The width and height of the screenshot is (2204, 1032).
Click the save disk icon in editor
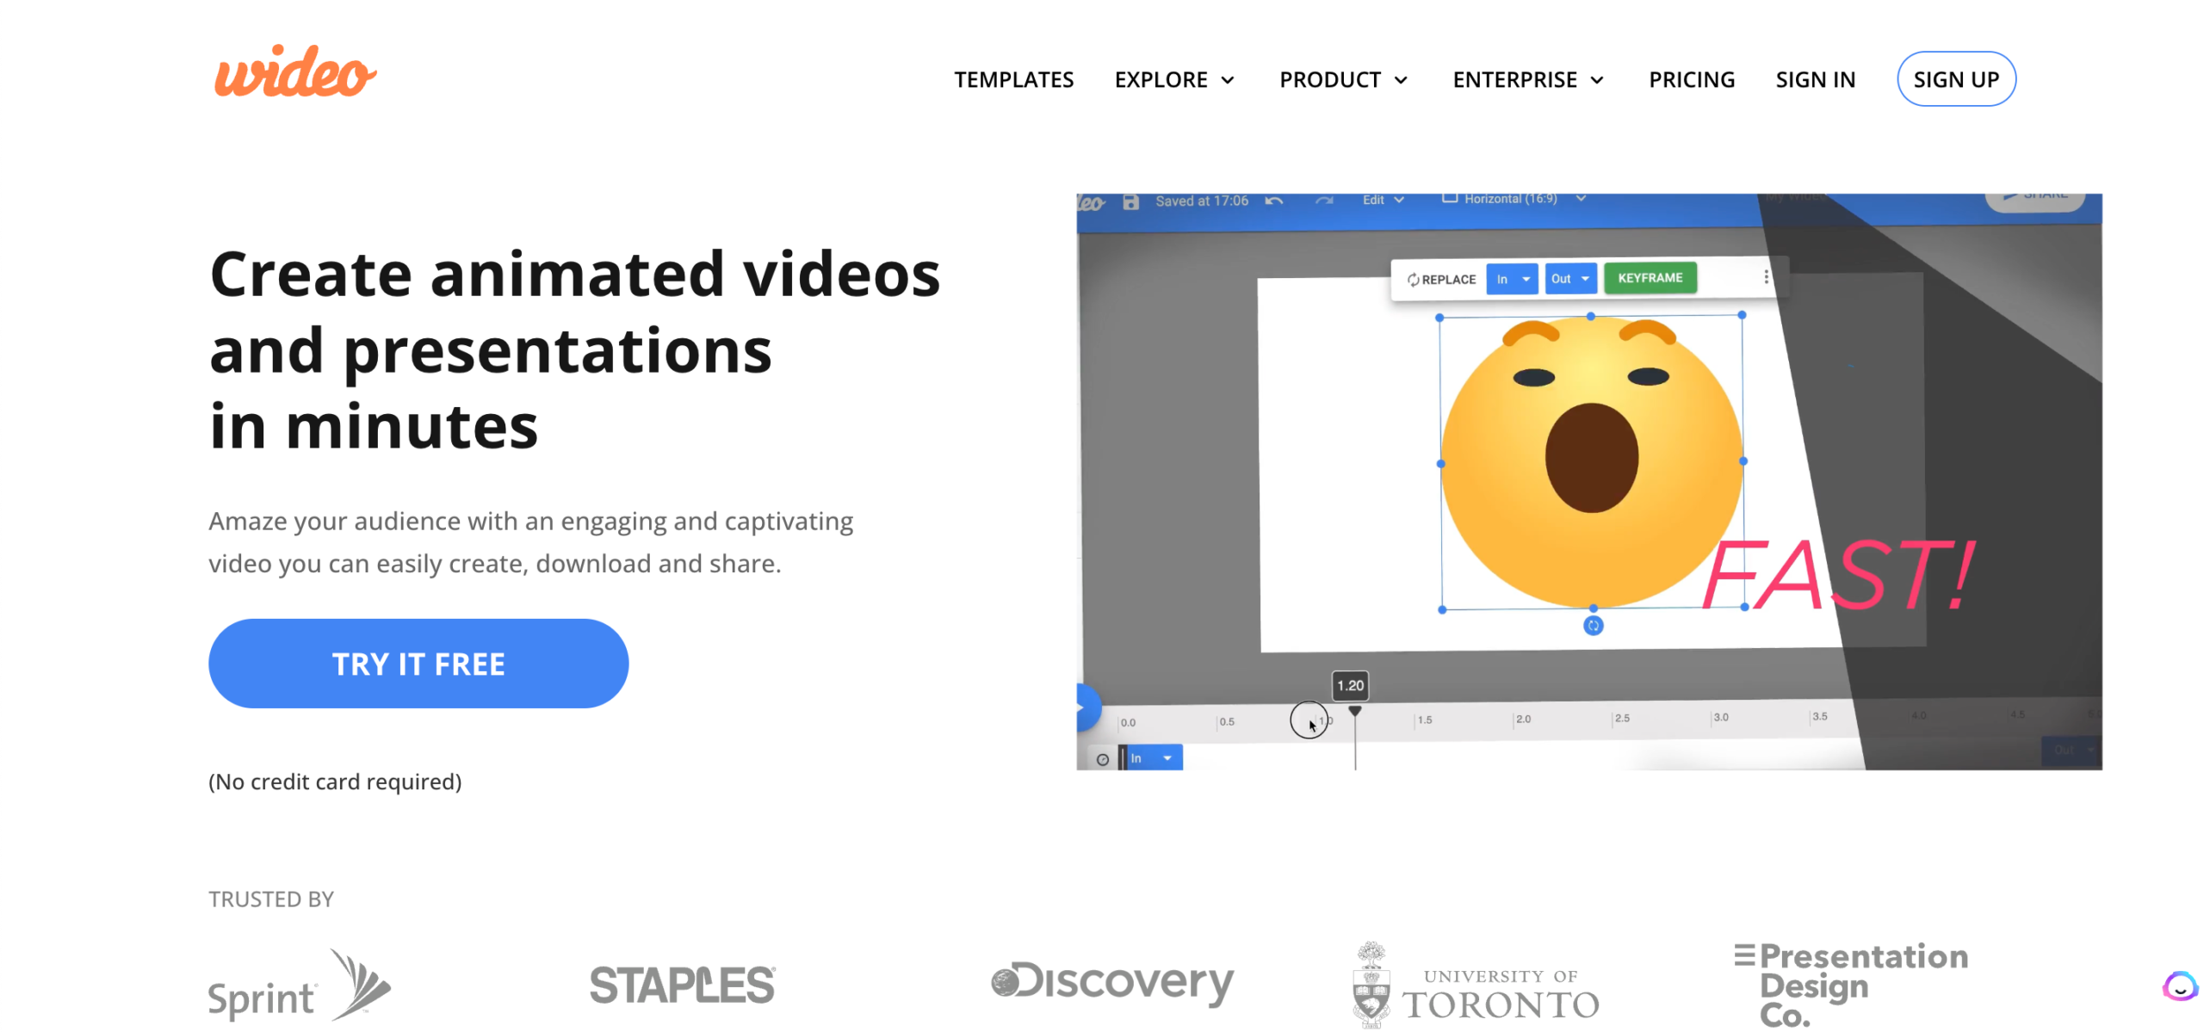coord(1130,201)
